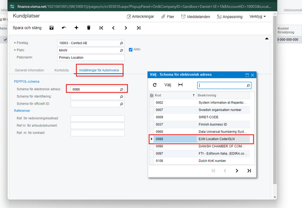Click Ref. för redovisningskostnad input field

coord(97,118)
